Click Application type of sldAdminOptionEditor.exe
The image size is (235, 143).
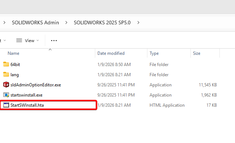pyautogui.click(x=160, y=85)
